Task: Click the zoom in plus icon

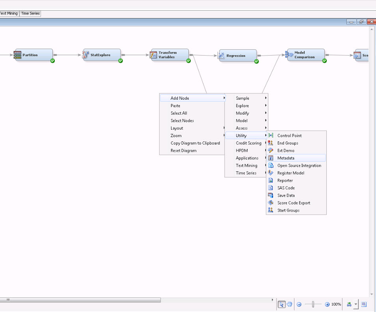Action: (x=327, y=304)
